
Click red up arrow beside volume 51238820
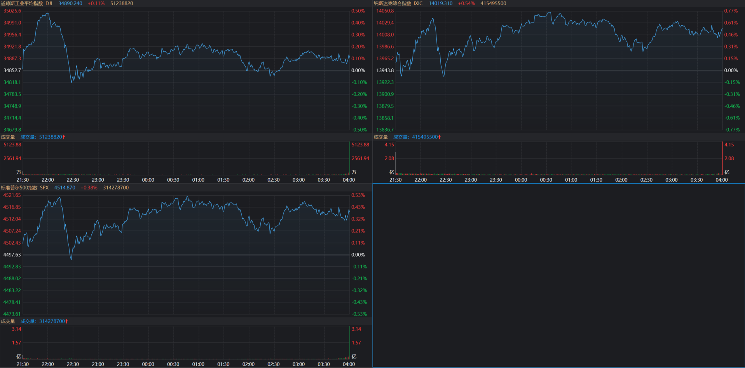tap(64, 137)
